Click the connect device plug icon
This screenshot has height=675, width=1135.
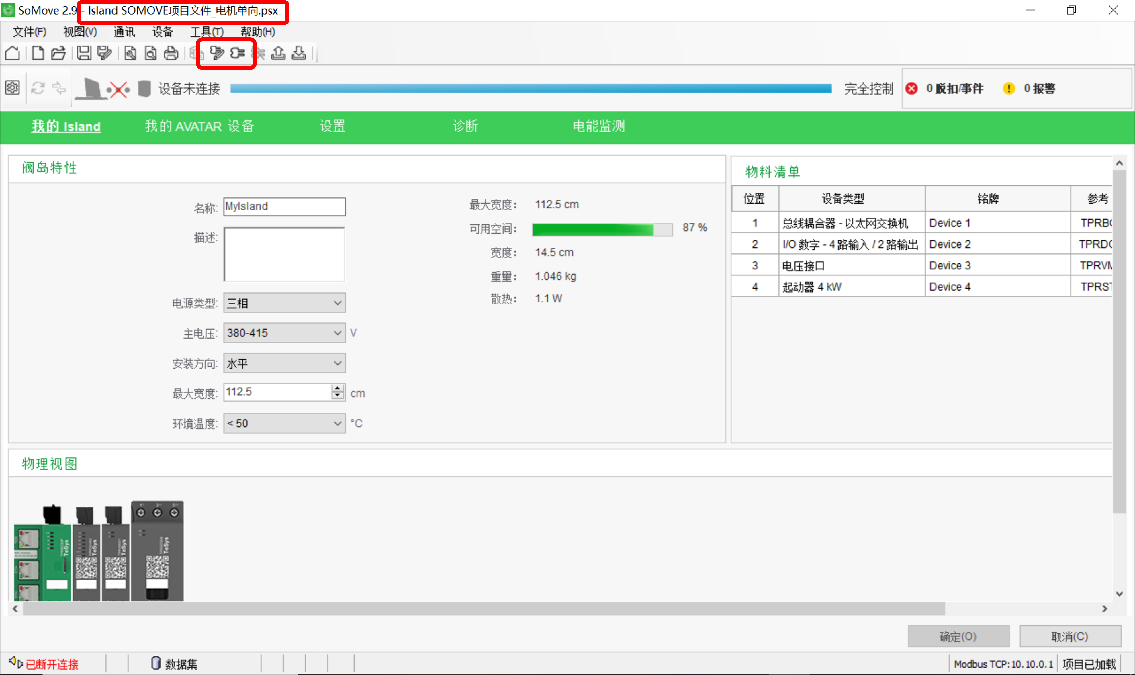(x=237, y=53)
